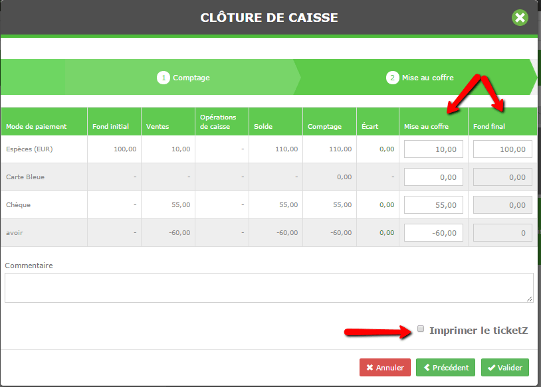
Task: Click the 10,00 Ventes value for Espèces
Action: point(181,149)
